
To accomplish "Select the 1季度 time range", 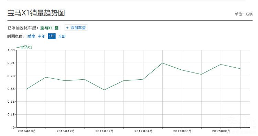I will pyautogui.click(x=31, y=36).
